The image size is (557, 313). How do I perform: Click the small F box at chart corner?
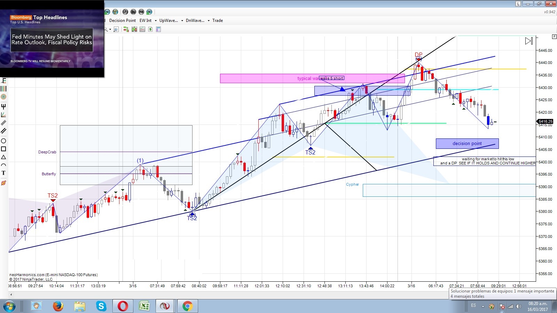[554, 37]
